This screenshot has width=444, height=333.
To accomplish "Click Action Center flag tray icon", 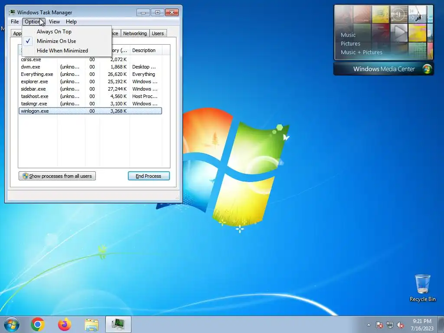I will 379,325.
